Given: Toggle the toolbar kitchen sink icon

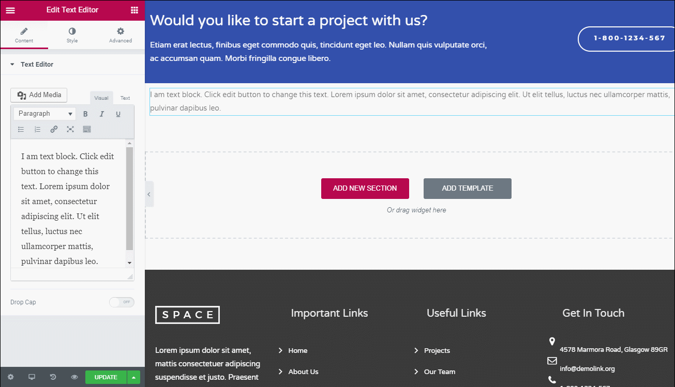Looking at the screenshot, I should coord(87,129).
